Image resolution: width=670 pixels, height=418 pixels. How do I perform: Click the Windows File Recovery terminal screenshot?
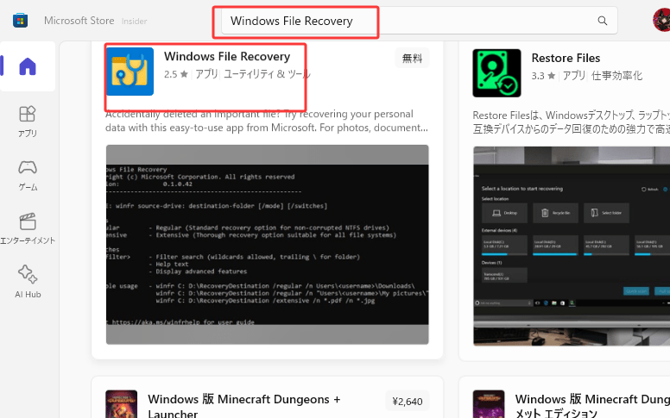coord(267,245)
